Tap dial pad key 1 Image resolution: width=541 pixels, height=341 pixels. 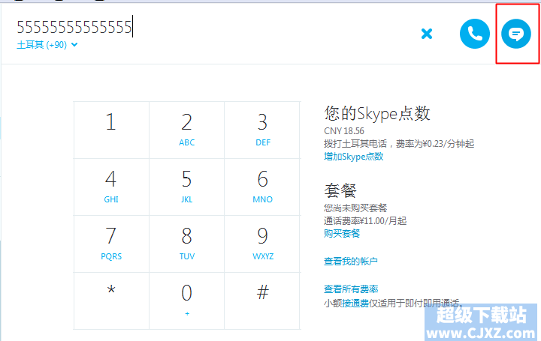pyautogui.click(x=111, y=130)
